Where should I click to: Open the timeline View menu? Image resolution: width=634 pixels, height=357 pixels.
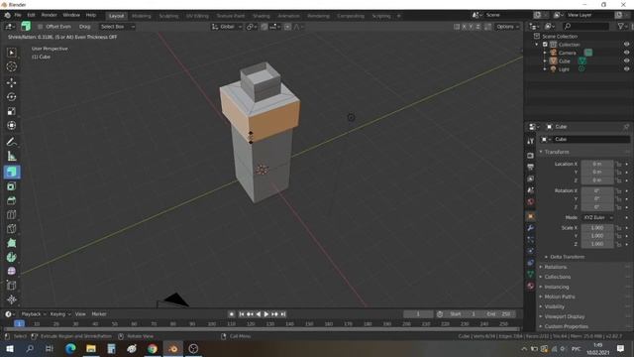(80, 314)
